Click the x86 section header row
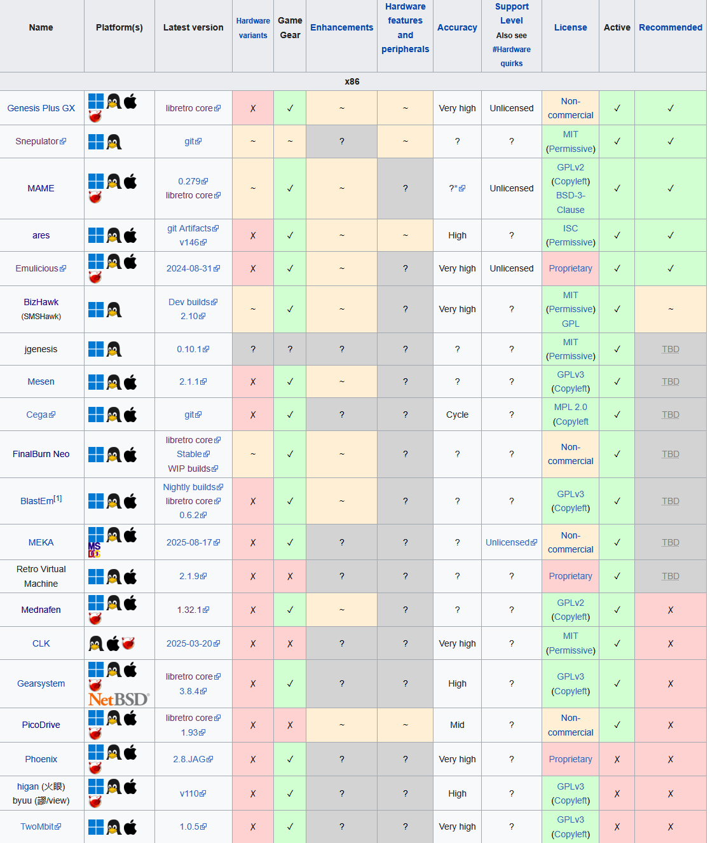The height and width of the screenshot is (843, 710). (x=352, y=81)
